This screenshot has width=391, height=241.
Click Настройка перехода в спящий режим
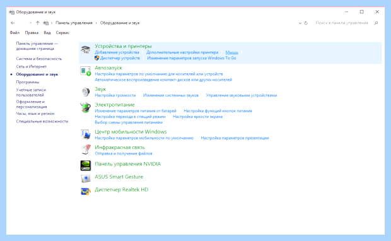pyautogui.click(x=130, y=117)
